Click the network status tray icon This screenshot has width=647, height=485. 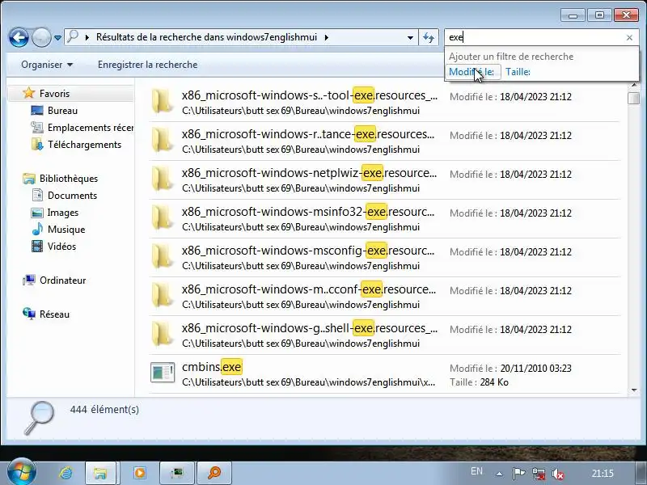pos(538,474)
